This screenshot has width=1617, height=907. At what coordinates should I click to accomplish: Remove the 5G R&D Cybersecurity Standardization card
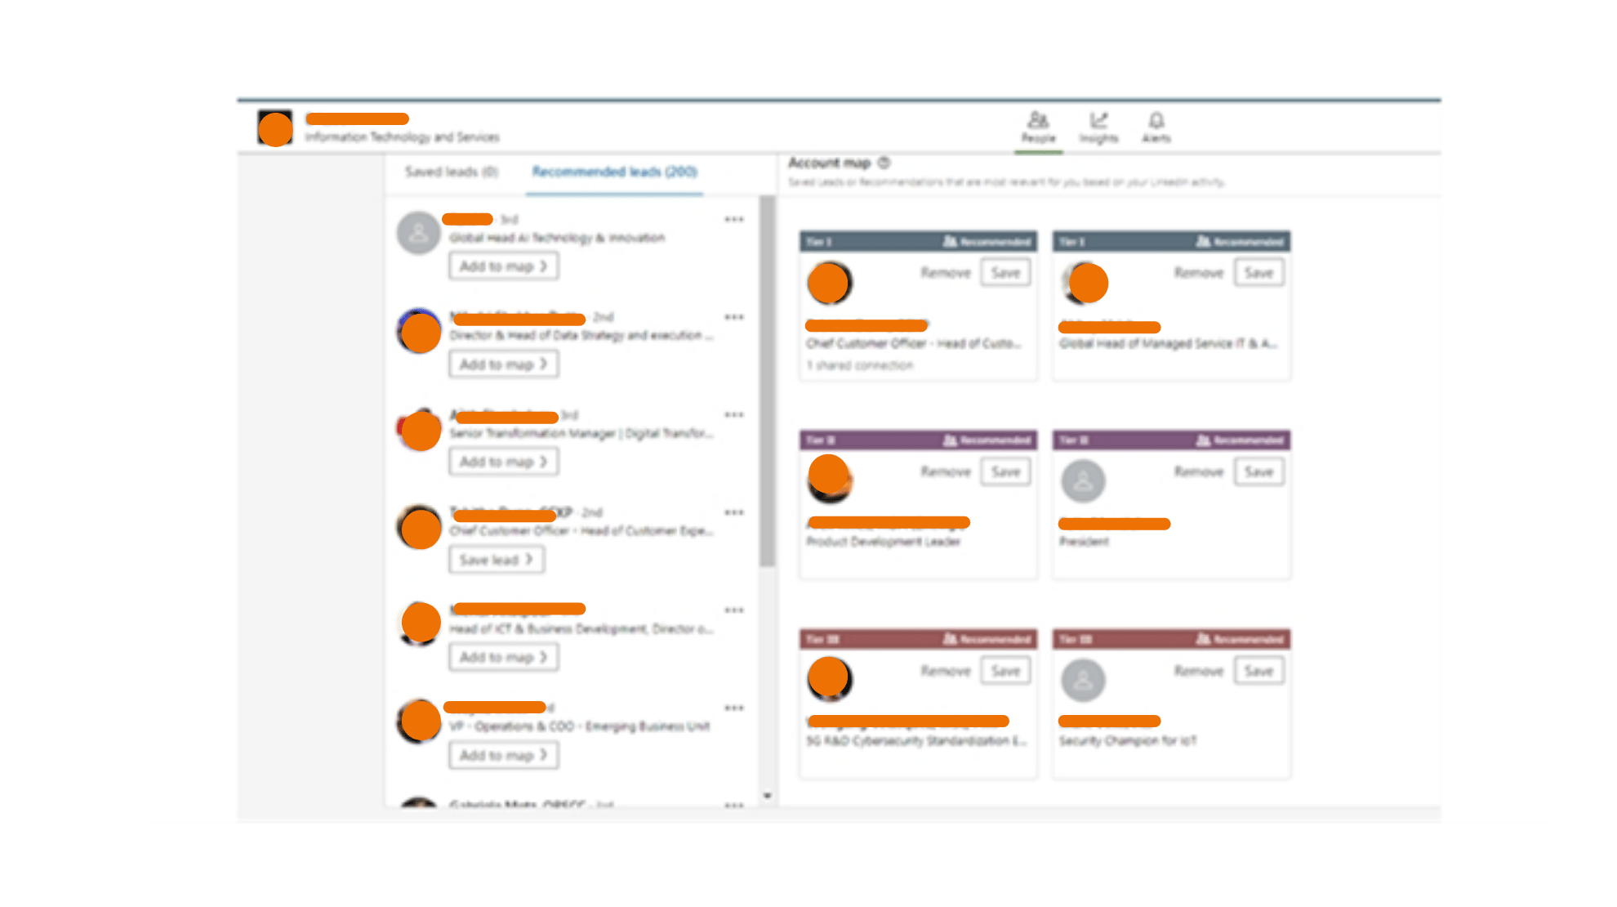946,671
